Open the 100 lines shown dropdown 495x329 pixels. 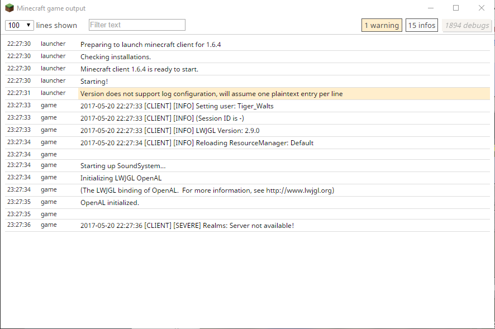19,25
